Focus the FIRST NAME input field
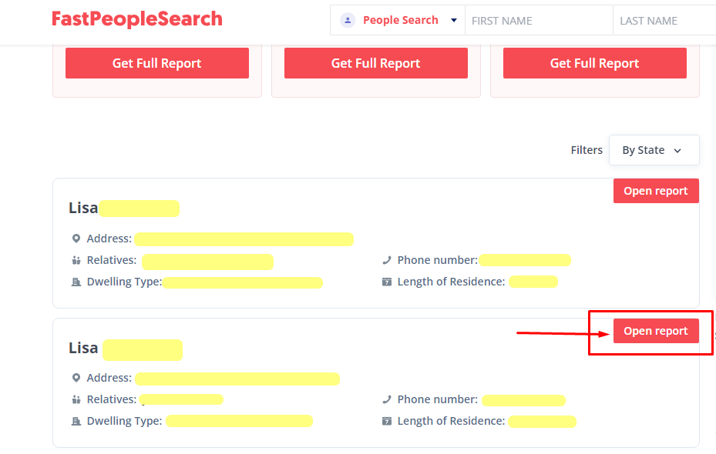 point(539,21)
